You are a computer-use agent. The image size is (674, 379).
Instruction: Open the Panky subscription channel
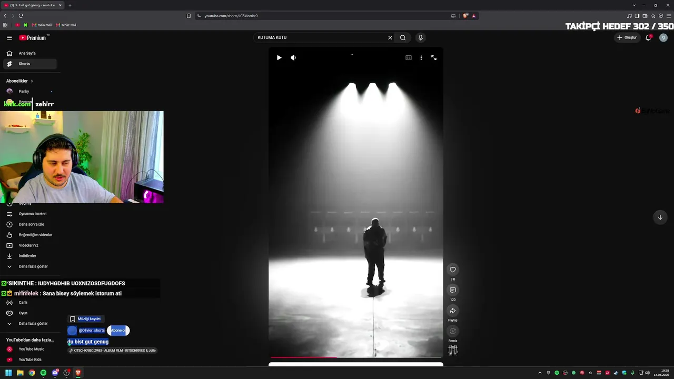click(x=29, y=92)
